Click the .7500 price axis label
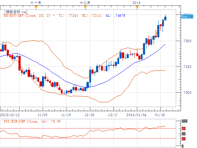 (187, 41)
